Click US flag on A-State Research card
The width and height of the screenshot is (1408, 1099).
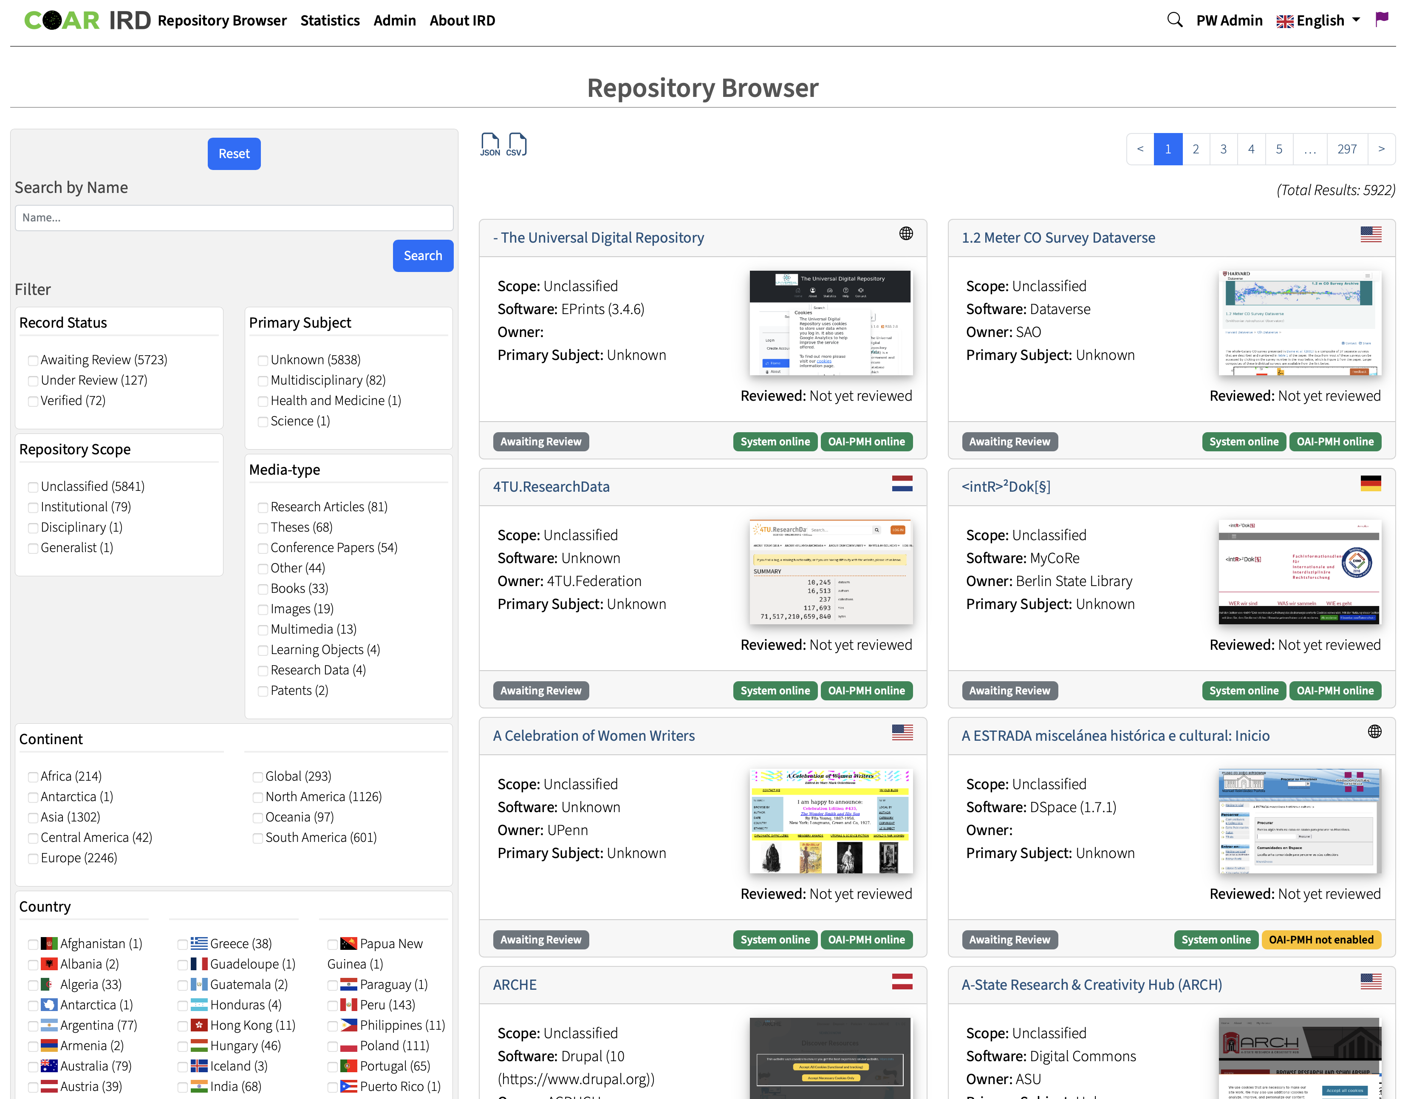coord(1371,981)
